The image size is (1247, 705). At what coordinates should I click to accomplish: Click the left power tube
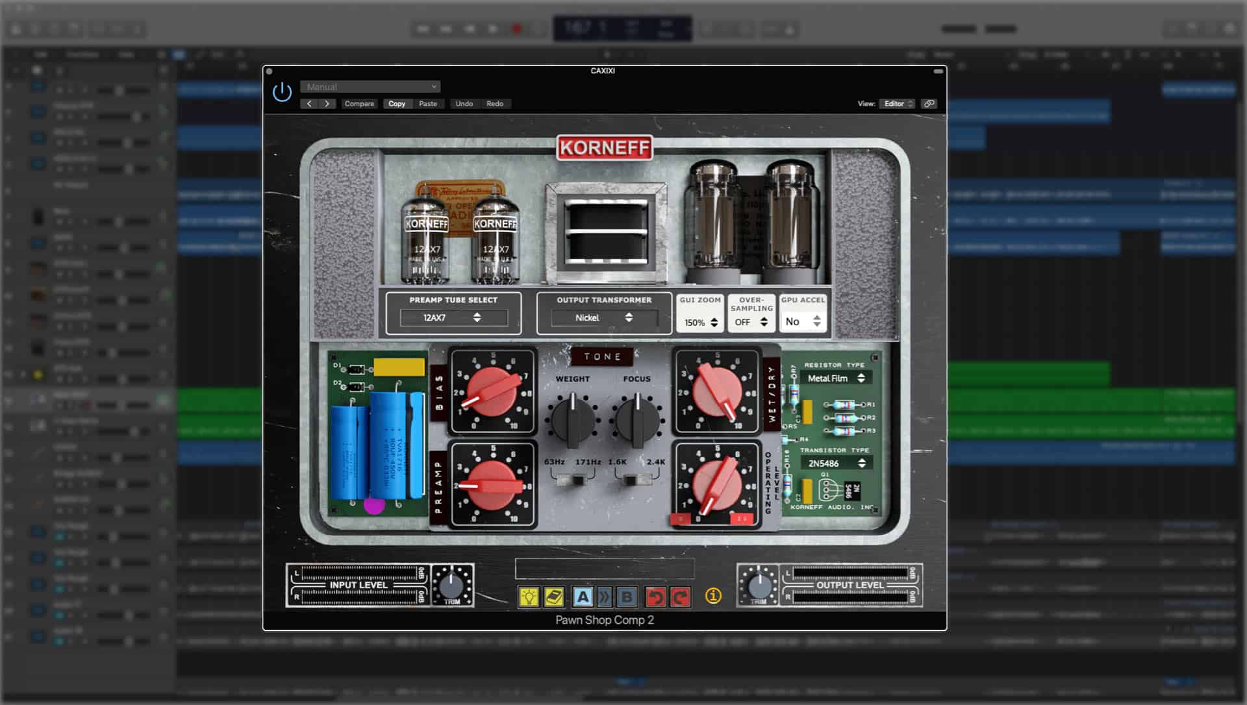click(713, 221)
